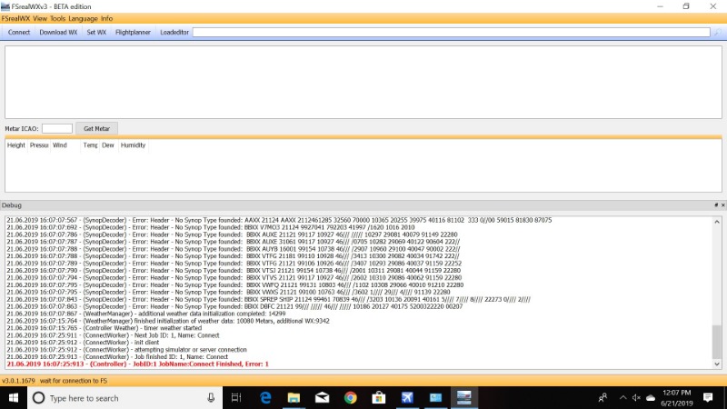Select the 'attempting simulator or server connection' line
This screenshot has width=727, height=409.
tap(126, 350)
